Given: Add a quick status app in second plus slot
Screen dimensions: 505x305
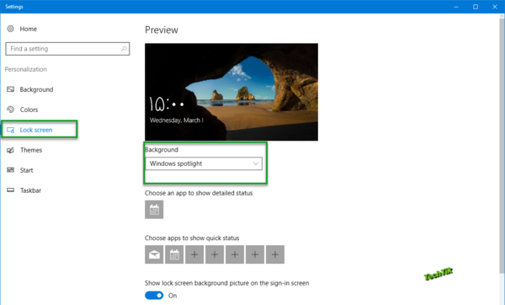Looking at the screenshot, I should coord(215,254).
